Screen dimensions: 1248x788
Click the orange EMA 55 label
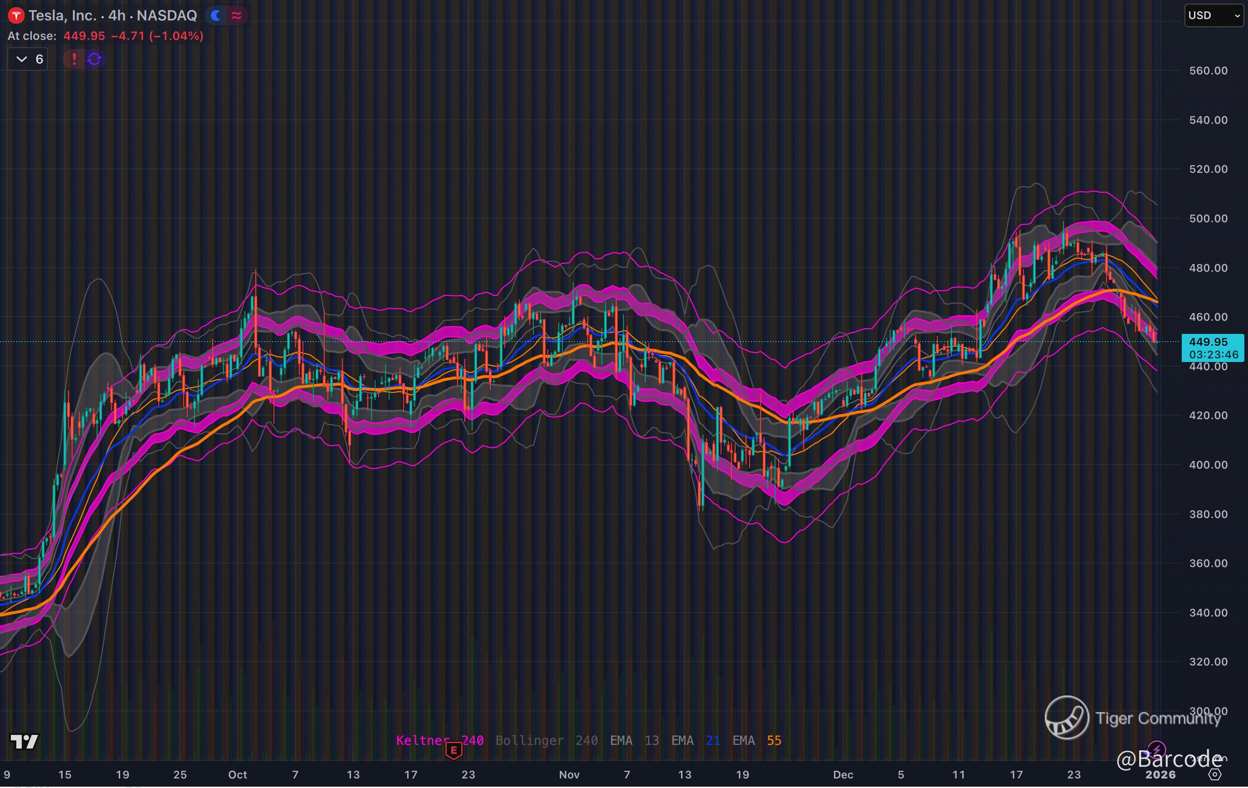(757, 740)
